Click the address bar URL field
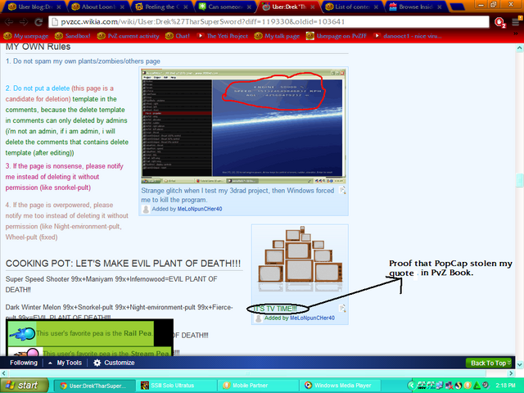The height and width of the screenshot is (393, 524). click(269, 22)
